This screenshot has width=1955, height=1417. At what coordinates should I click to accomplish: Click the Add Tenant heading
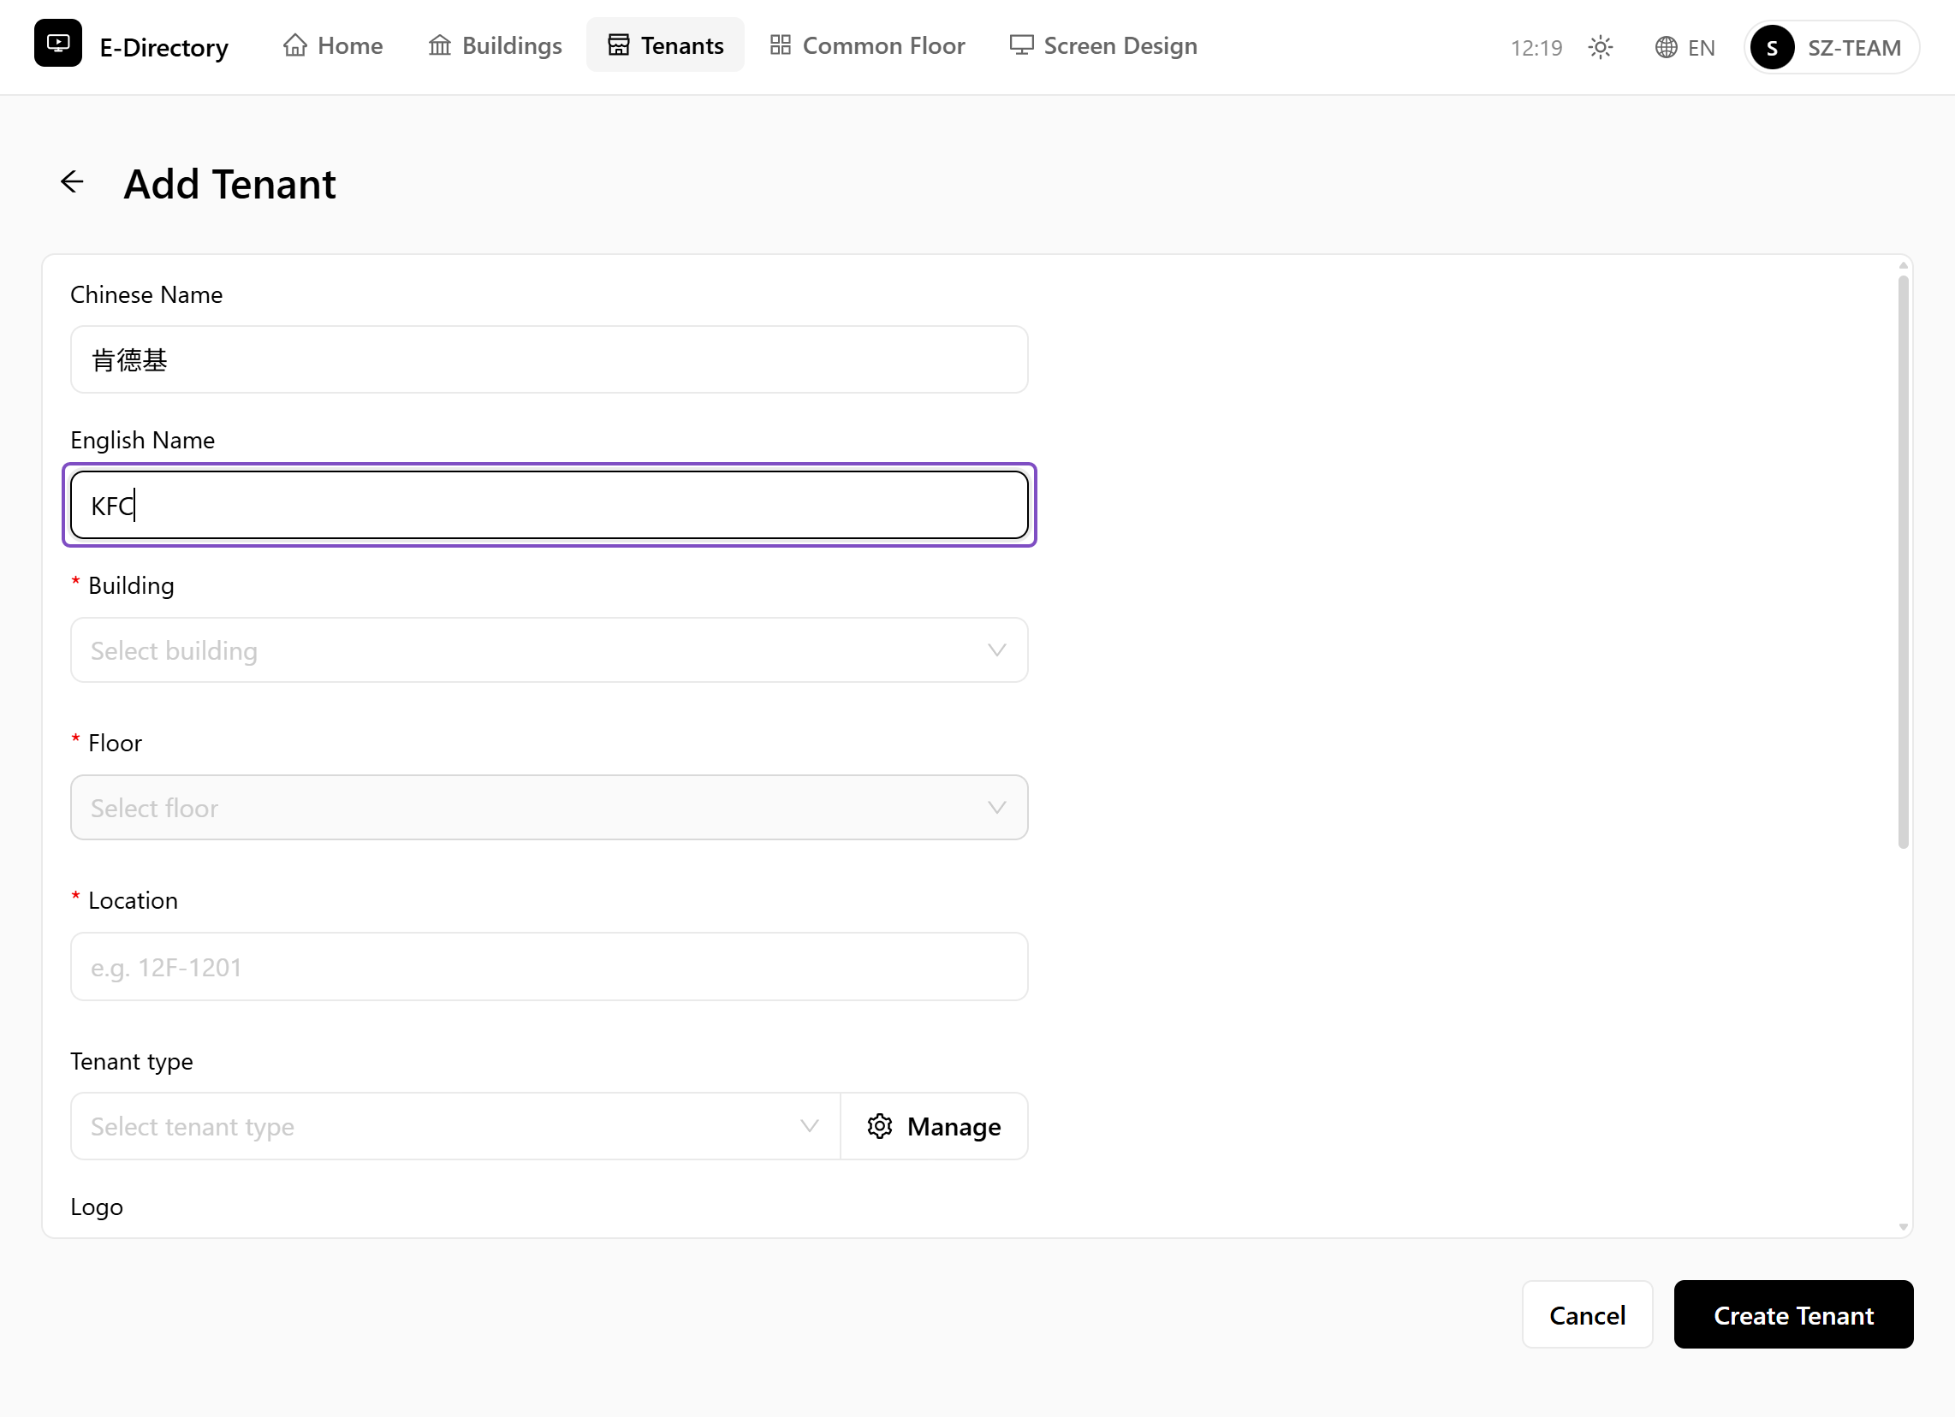click(229, 184)
